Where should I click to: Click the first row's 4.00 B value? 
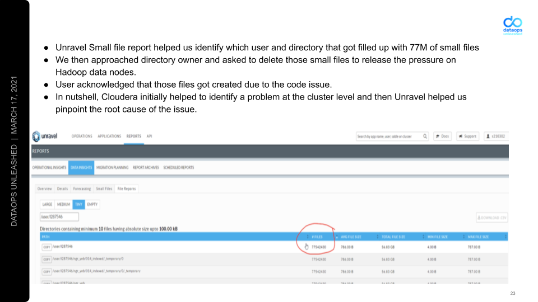(x=432, y=247)
